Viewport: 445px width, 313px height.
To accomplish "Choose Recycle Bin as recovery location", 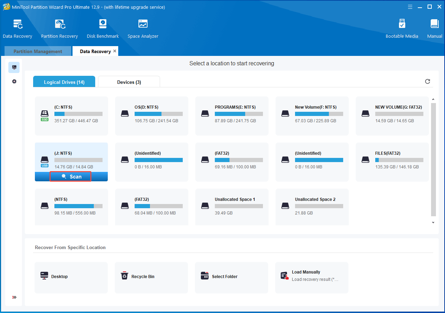I will coord(143,277).
